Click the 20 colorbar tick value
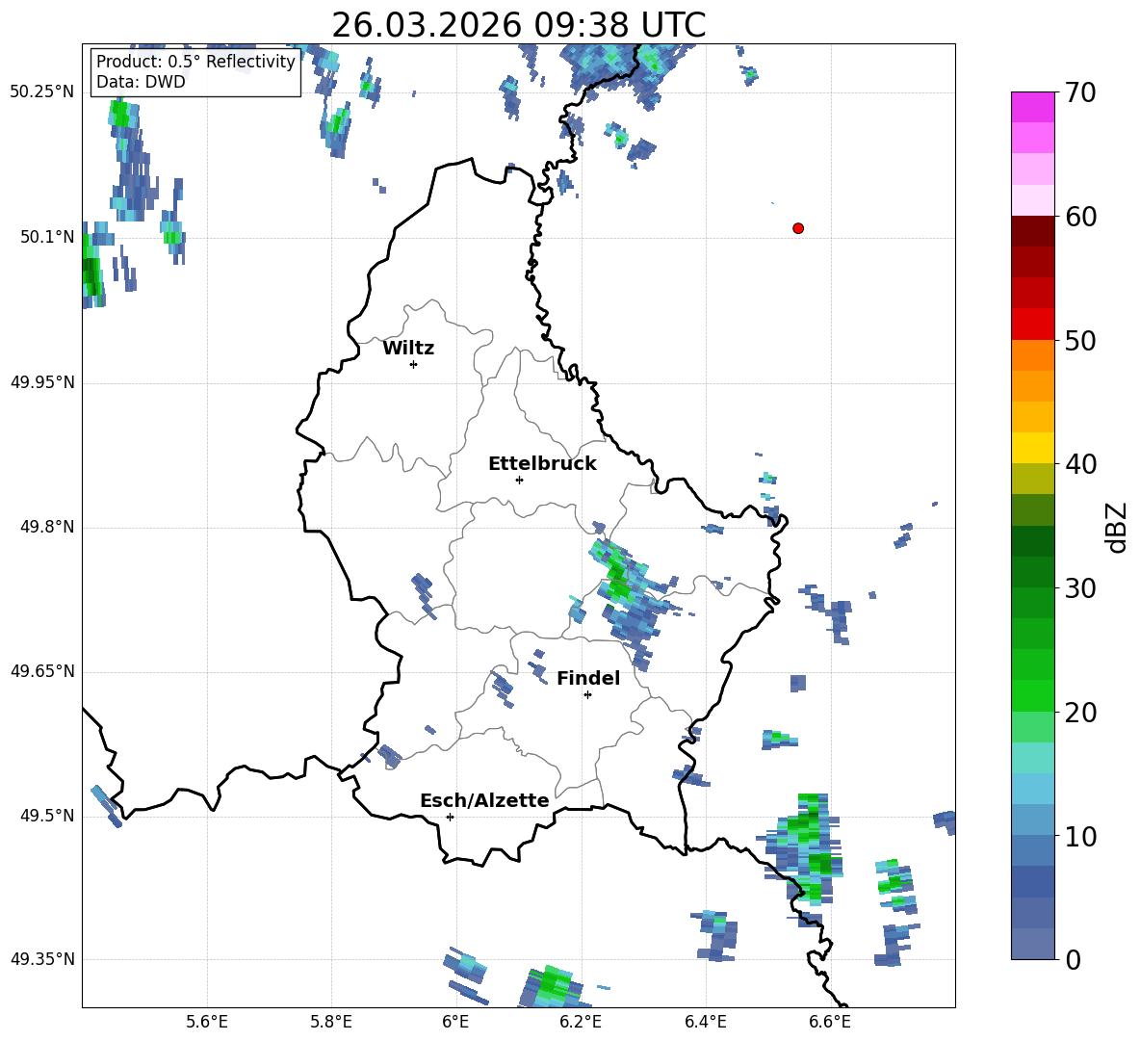Screen dimensions: 1140x1041 click(1080, 713)
